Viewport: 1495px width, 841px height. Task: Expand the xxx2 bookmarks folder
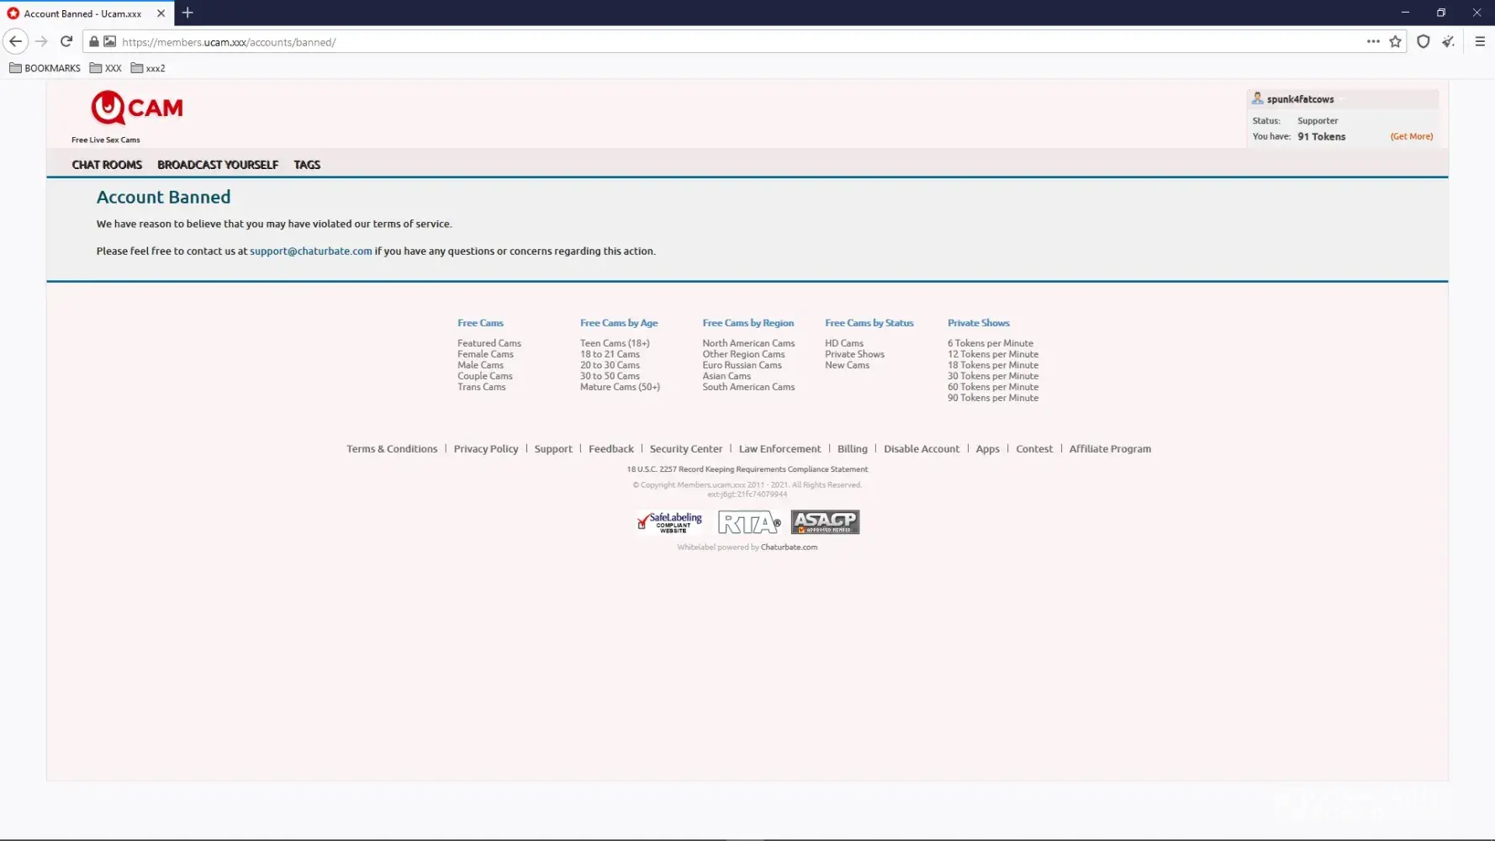point(148,68)
